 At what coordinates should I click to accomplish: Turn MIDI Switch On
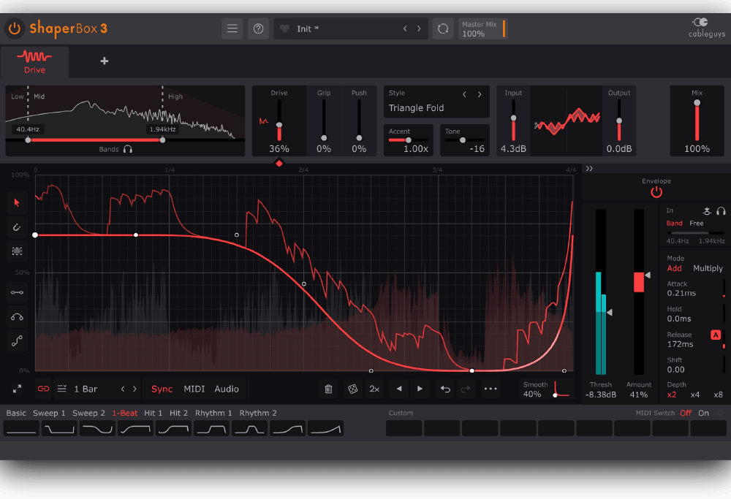click(x=703, y=413)
